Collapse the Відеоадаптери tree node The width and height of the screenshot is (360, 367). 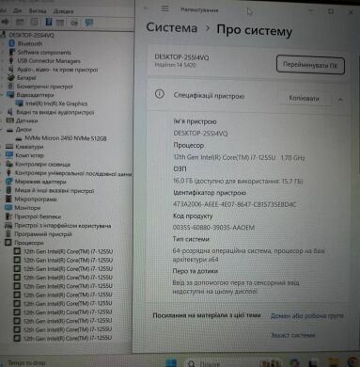coord(3,94)
